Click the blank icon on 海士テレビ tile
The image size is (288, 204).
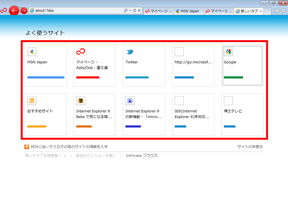(x=228, y=101)
